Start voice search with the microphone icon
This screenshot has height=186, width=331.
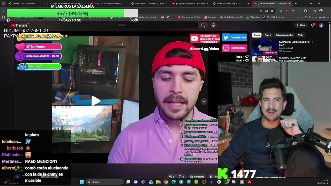point(213,25)
